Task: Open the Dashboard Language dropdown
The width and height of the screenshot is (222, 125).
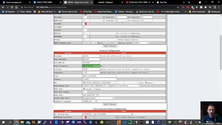Action: [90, 101]
